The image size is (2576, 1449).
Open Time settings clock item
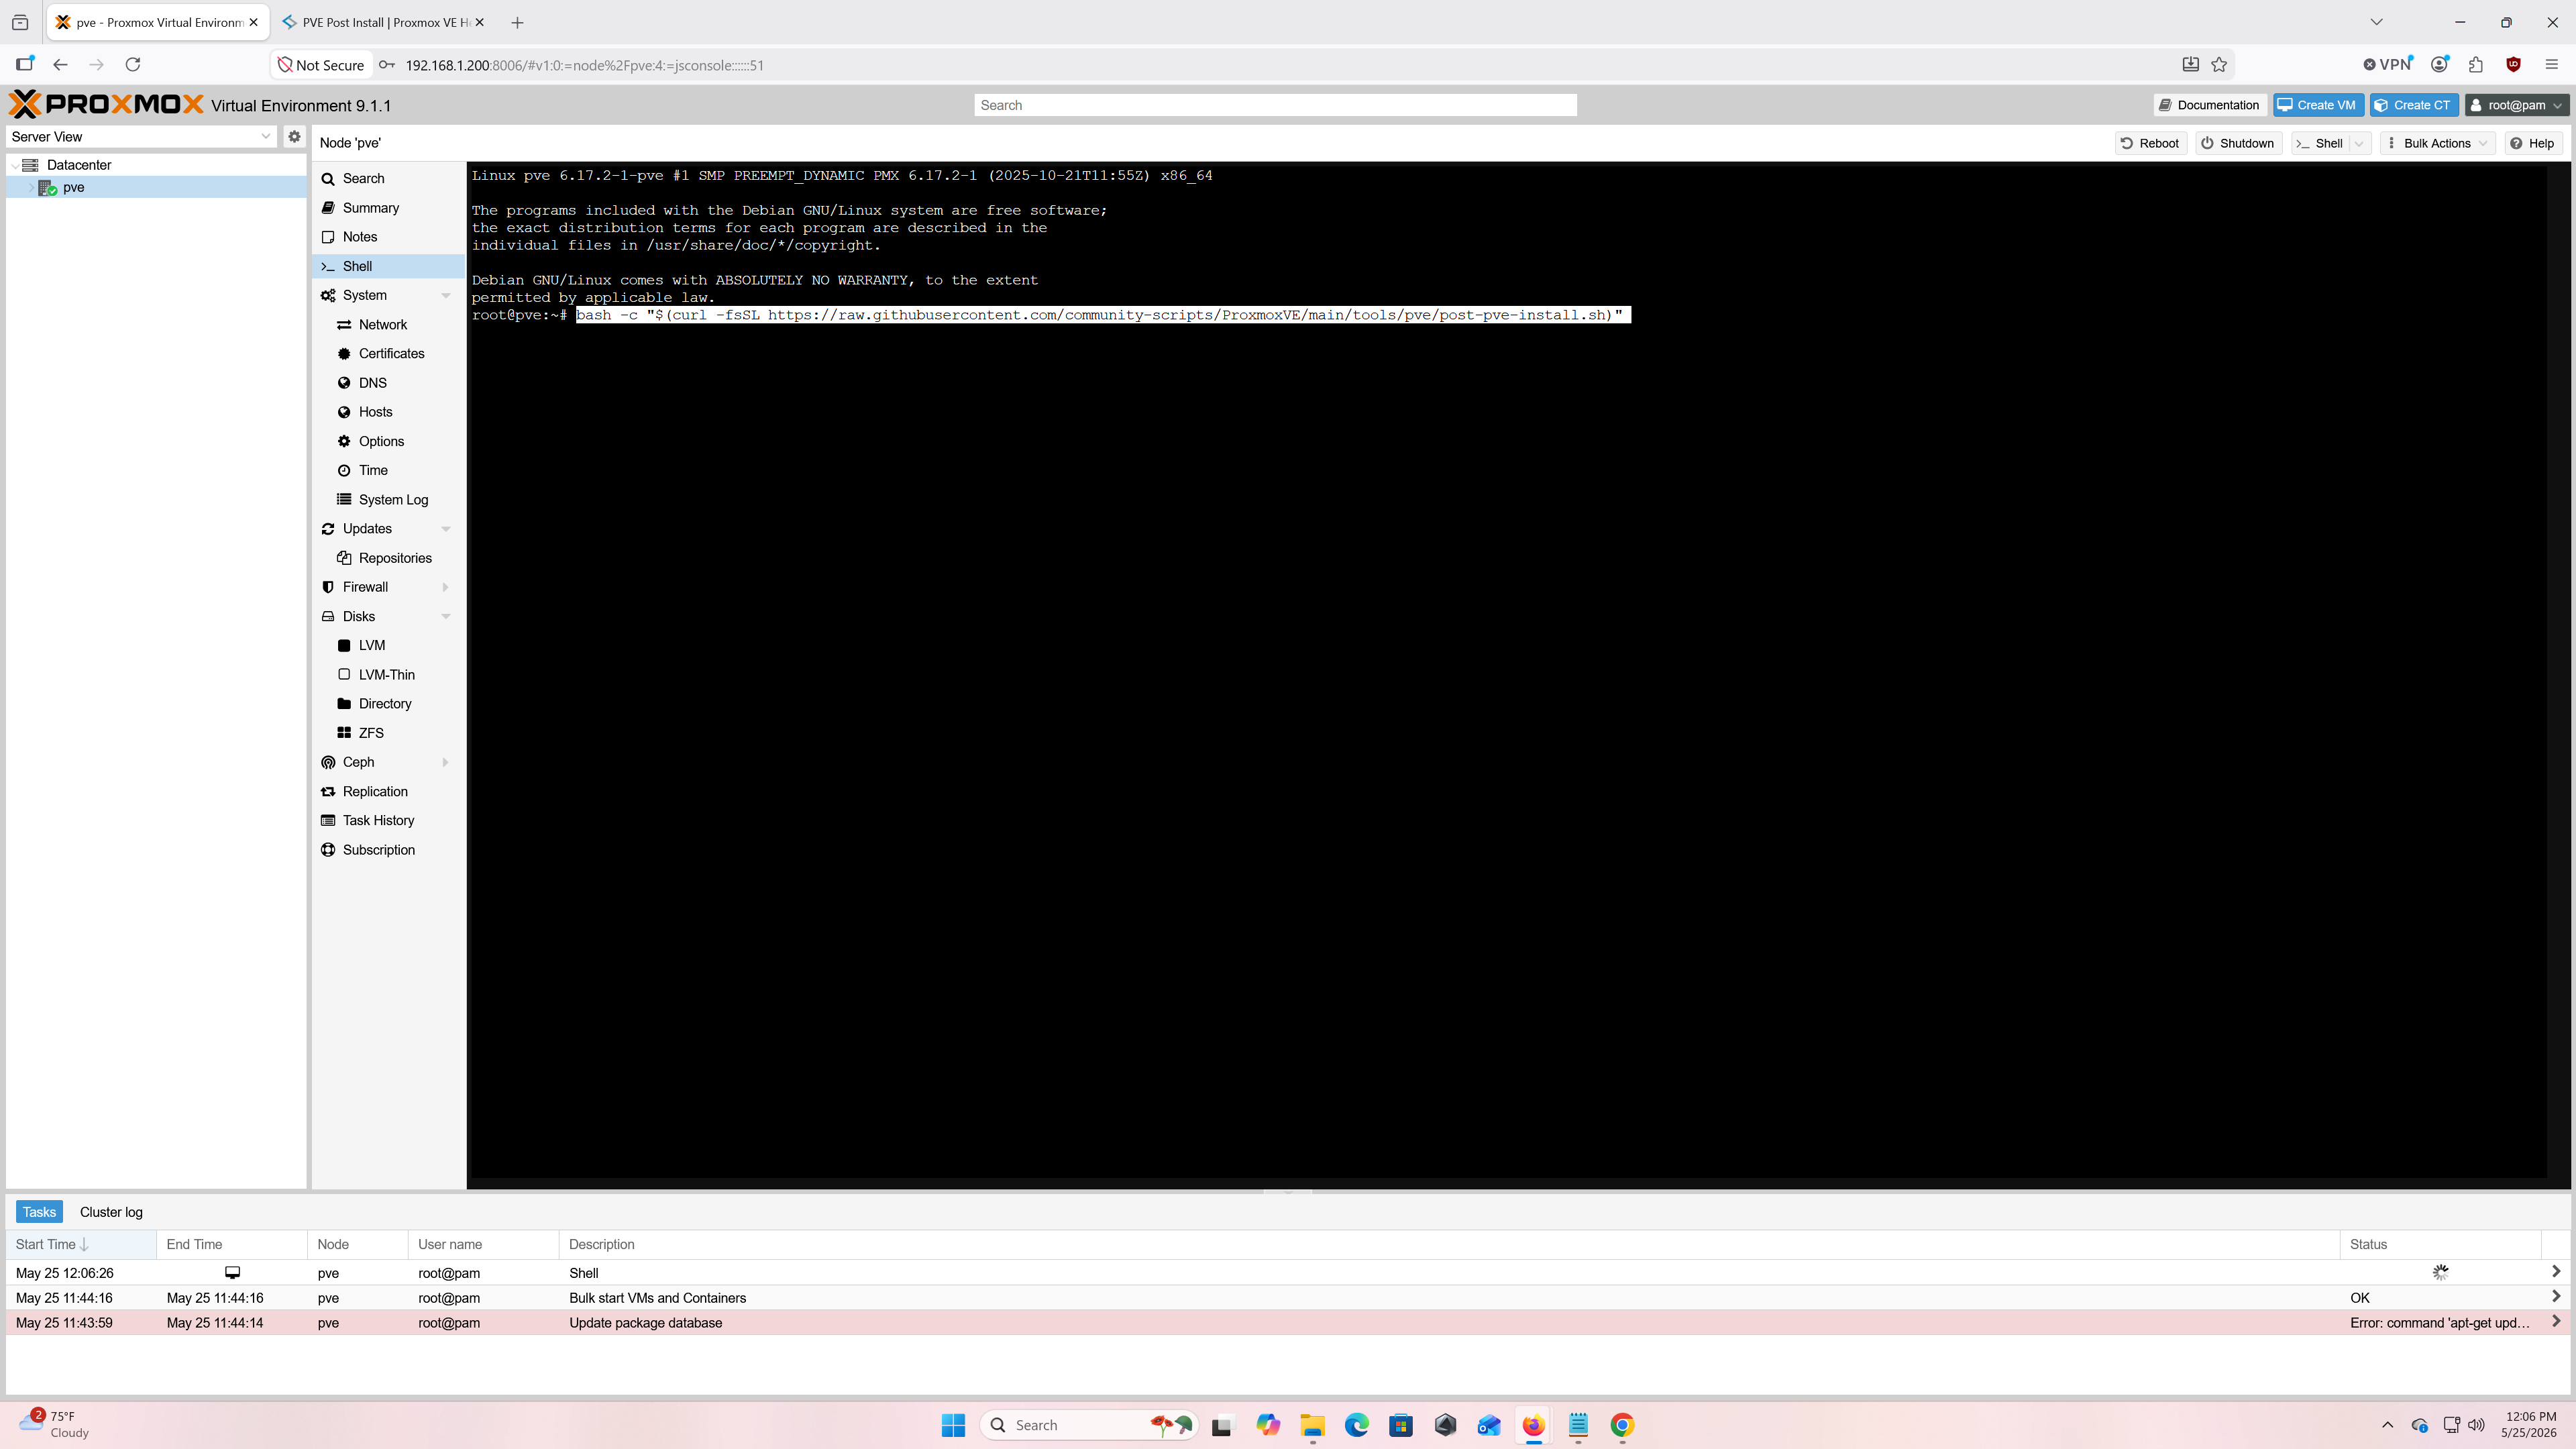point(373,470)
